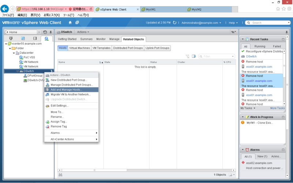The height and width of the screenshot is (183, 293).
Task: Switch to VMs and Templates inventory icon
Action: pos(23,38)
